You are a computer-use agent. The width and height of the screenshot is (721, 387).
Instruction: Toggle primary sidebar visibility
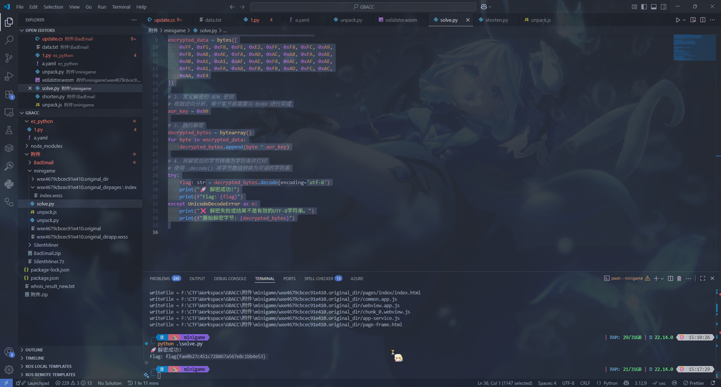[x=644, y=7]
